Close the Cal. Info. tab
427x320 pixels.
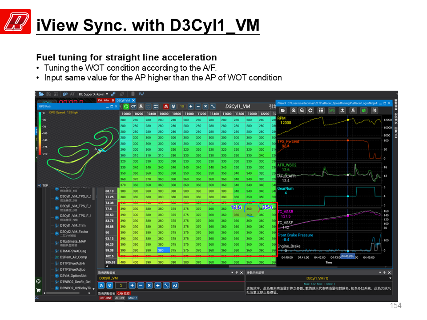[113, 100]
